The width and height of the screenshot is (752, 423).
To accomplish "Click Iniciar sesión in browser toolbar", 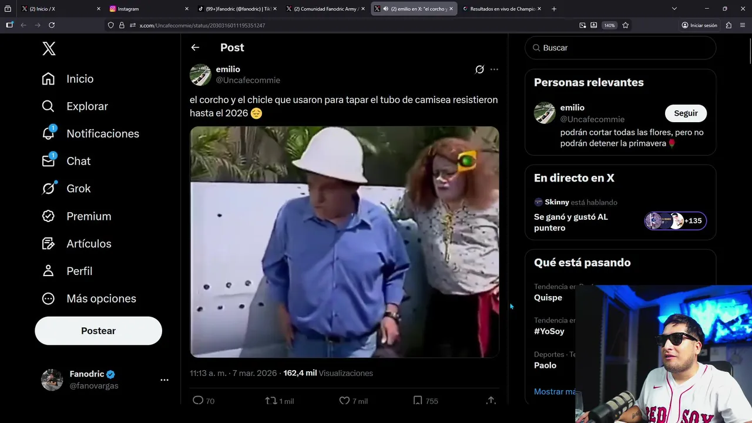I will tap(699, 25).
